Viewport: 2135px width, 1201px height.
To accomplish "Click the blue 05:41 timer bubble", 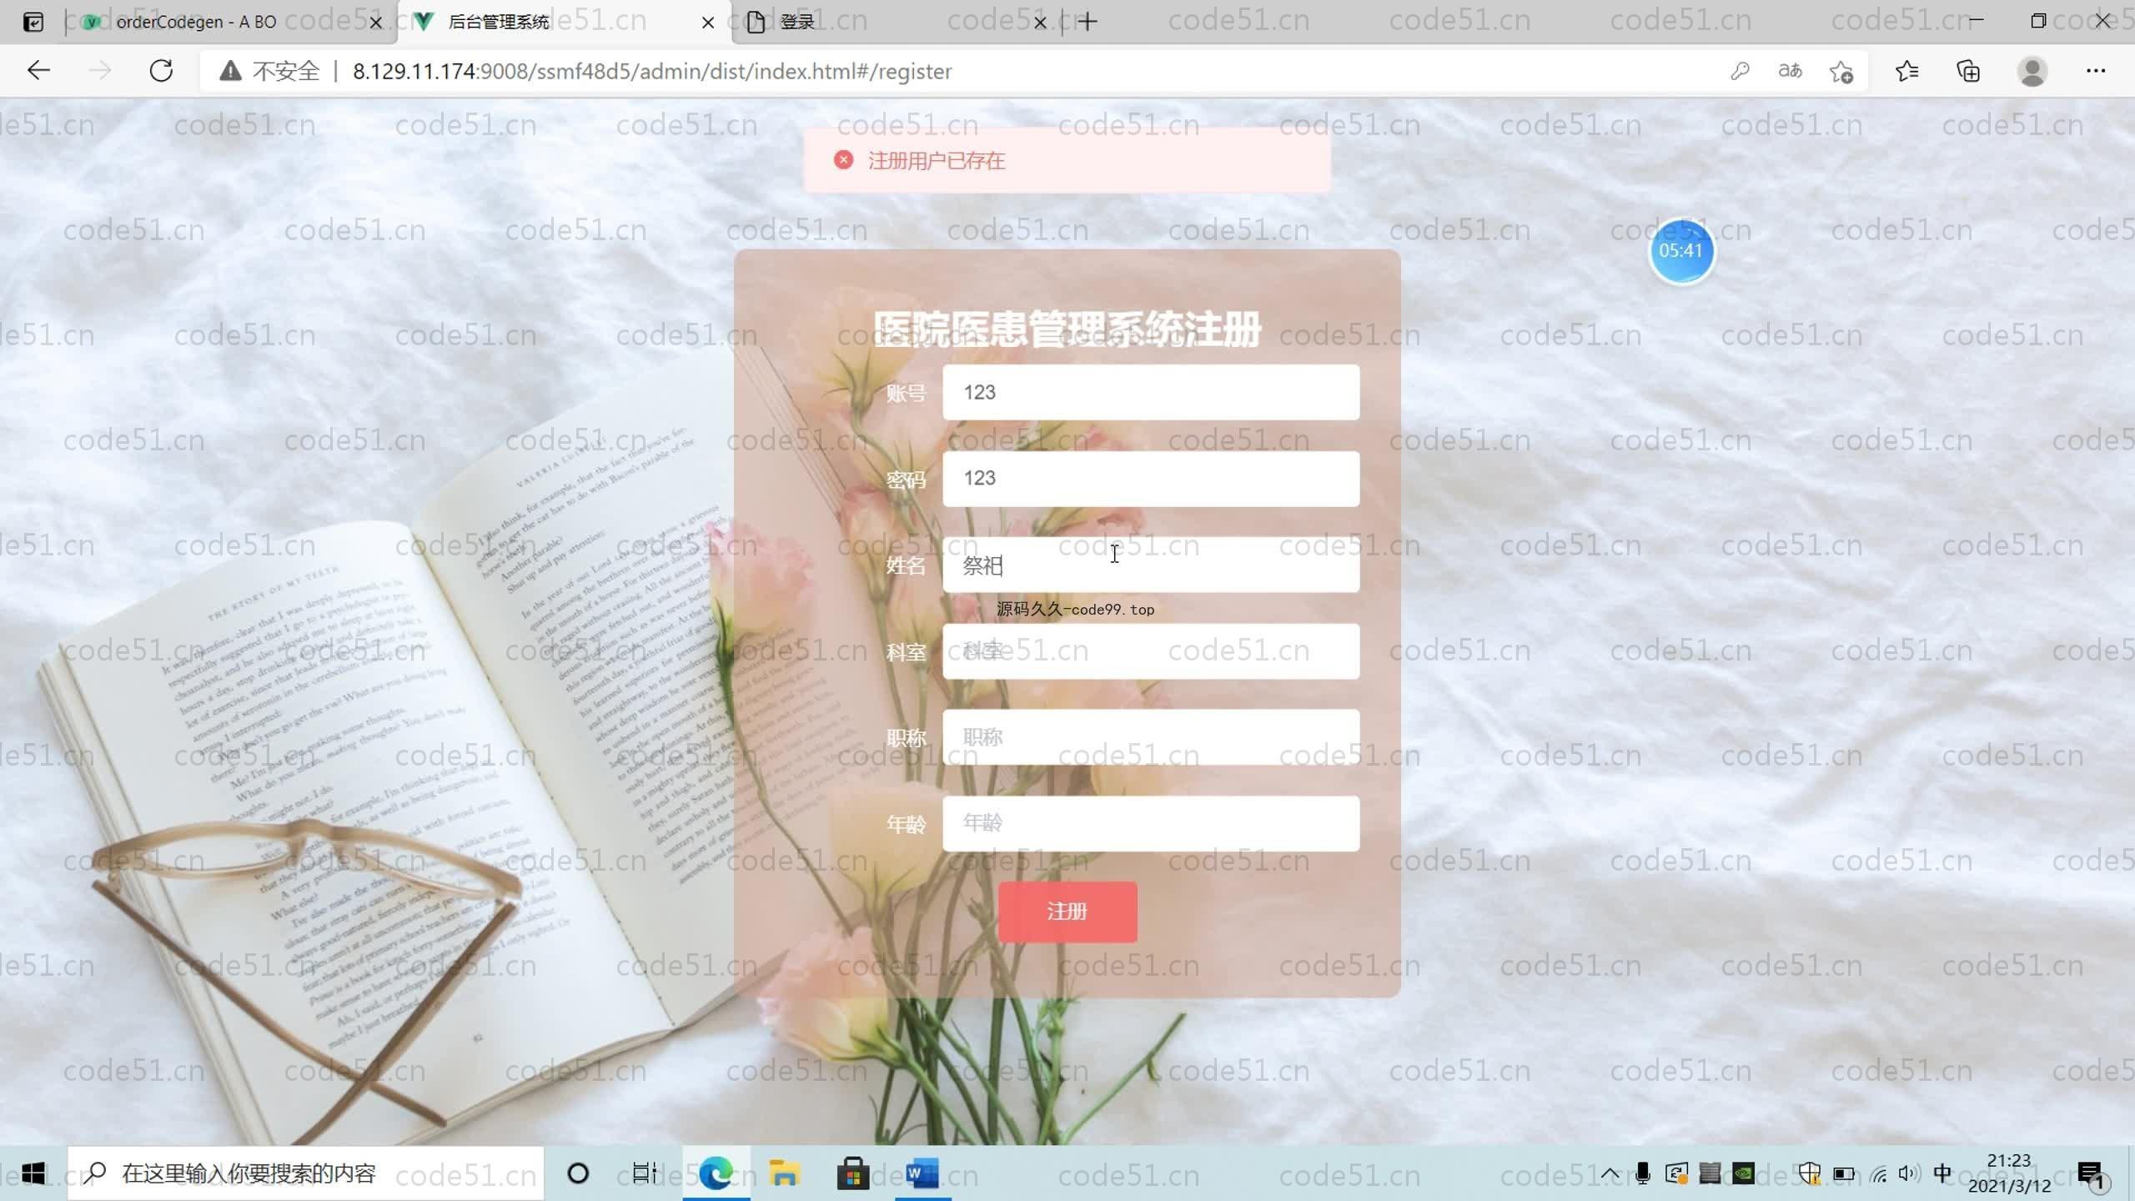I will [x=1681, y=251].
